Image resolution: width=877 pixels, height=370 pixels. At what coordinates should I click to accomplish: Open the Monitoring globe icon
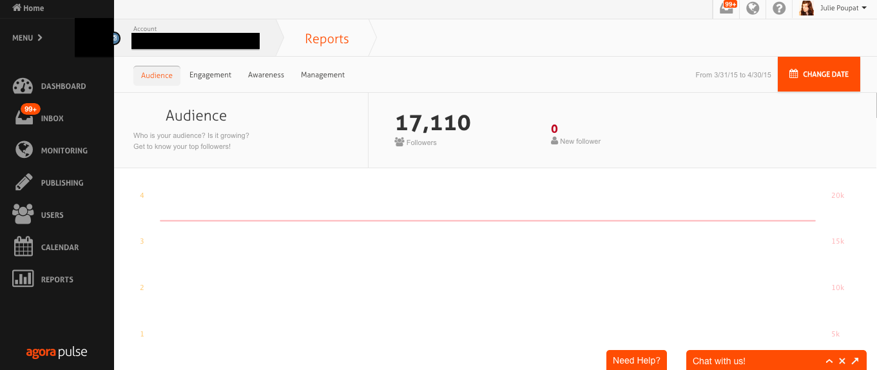(23, 150)
